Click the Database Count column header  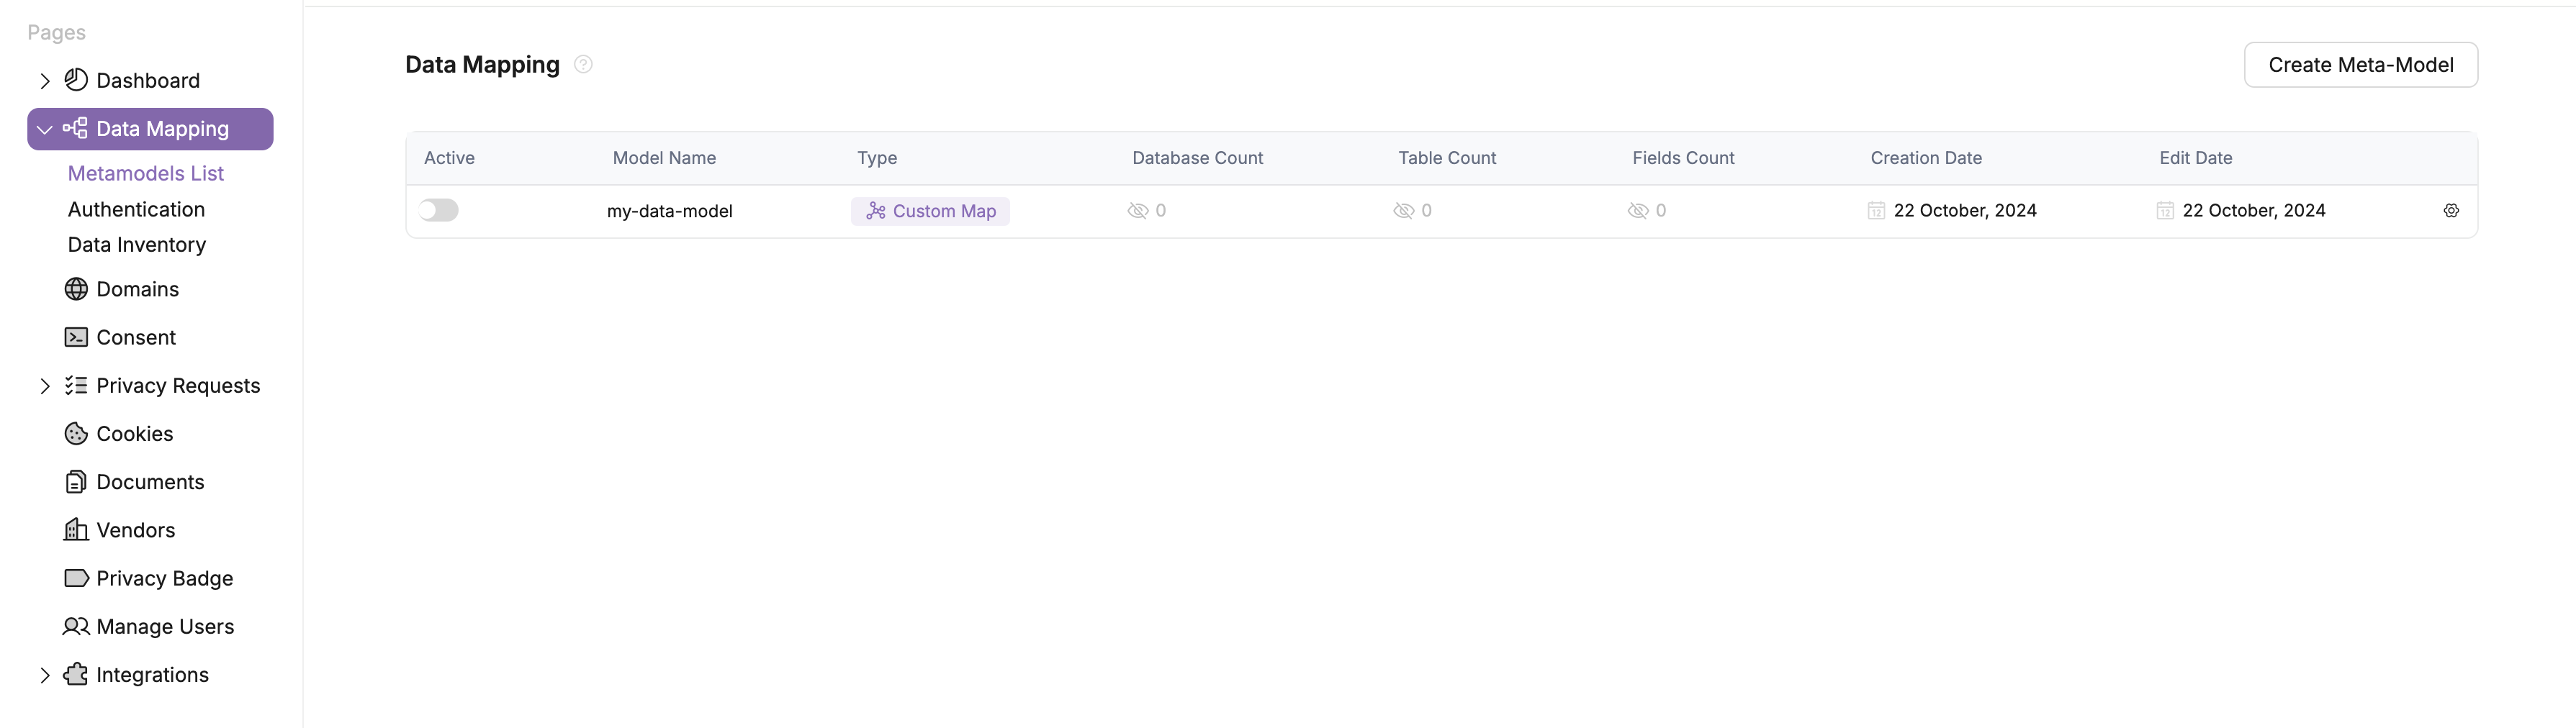coord(1197,158)
